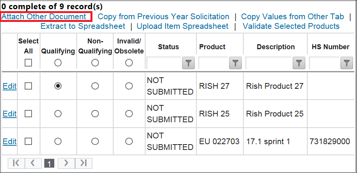This screenshot has width=357, height=173.
Task: Go to the next page arrow
Action: (66, 163)
